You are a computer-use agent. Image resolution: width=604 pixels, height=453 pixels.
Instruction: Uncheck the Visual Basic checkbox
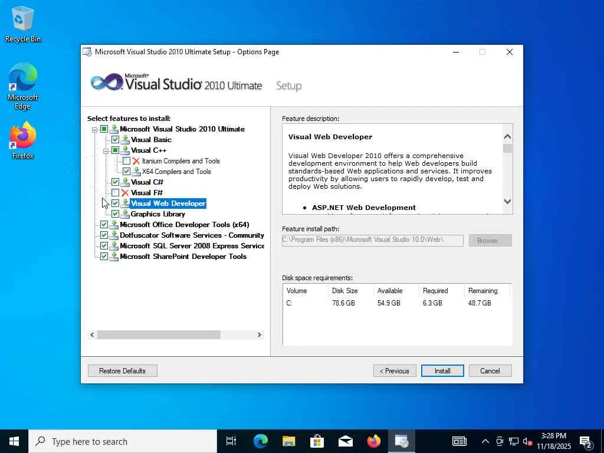115,139
